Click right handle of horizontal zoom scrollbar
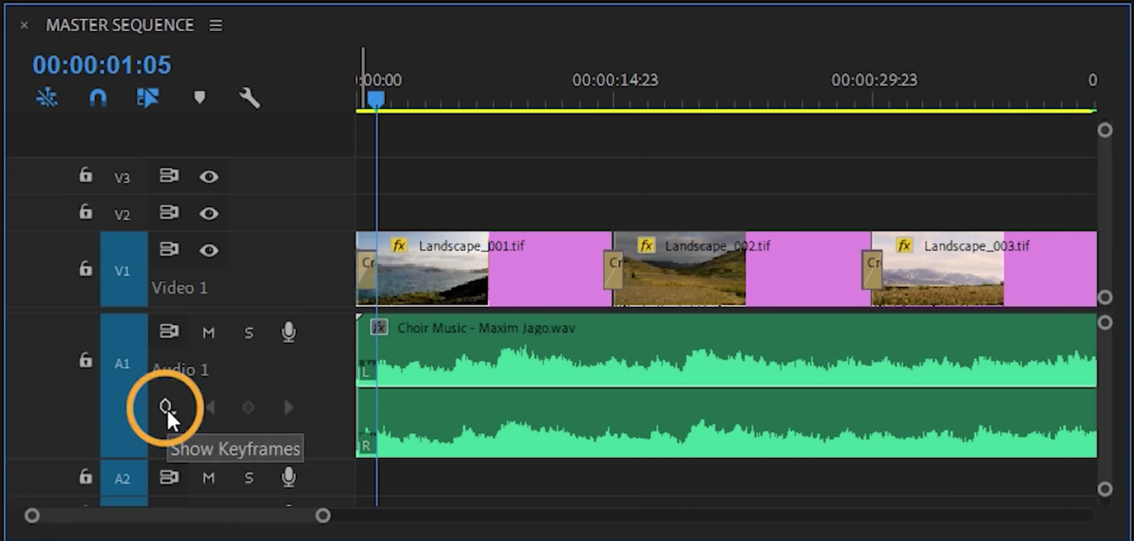The image size is (1134, 541). coord(323,516)
